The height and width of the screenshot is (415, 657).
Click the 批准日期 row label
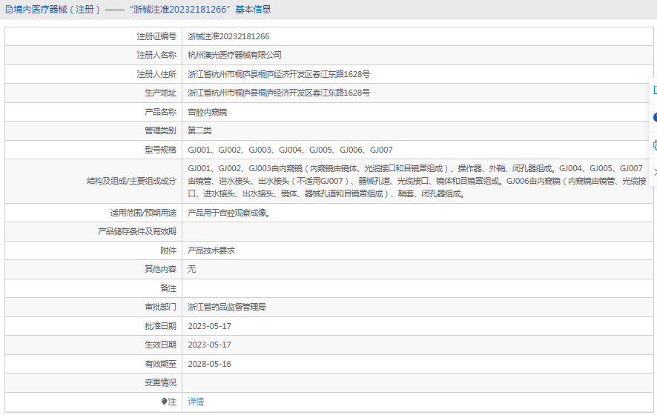(x=160, y=326)
